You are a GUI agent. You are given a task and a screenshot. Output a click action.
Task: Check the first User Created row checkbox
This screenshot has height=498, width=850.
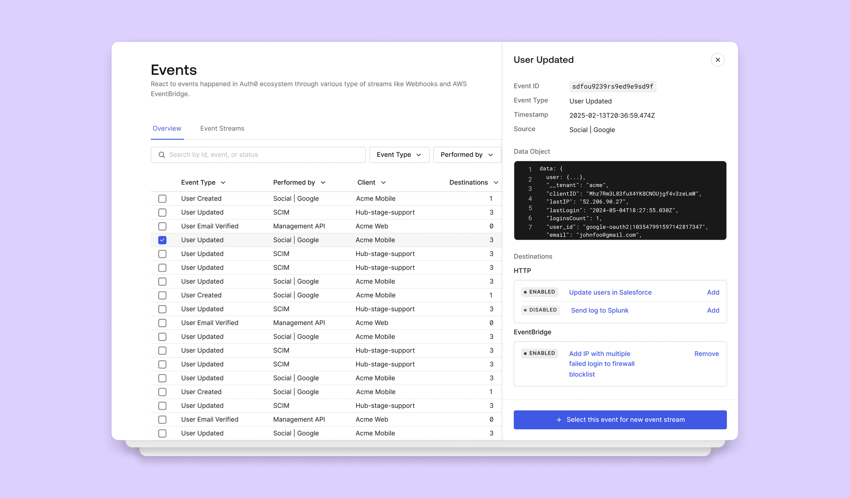[x=162, y=199]
